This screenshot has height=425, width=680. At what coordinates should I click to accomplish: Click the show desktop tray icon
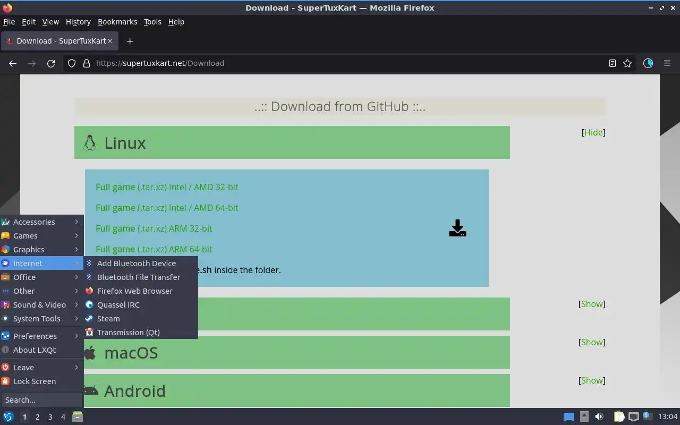click(569, 417)
